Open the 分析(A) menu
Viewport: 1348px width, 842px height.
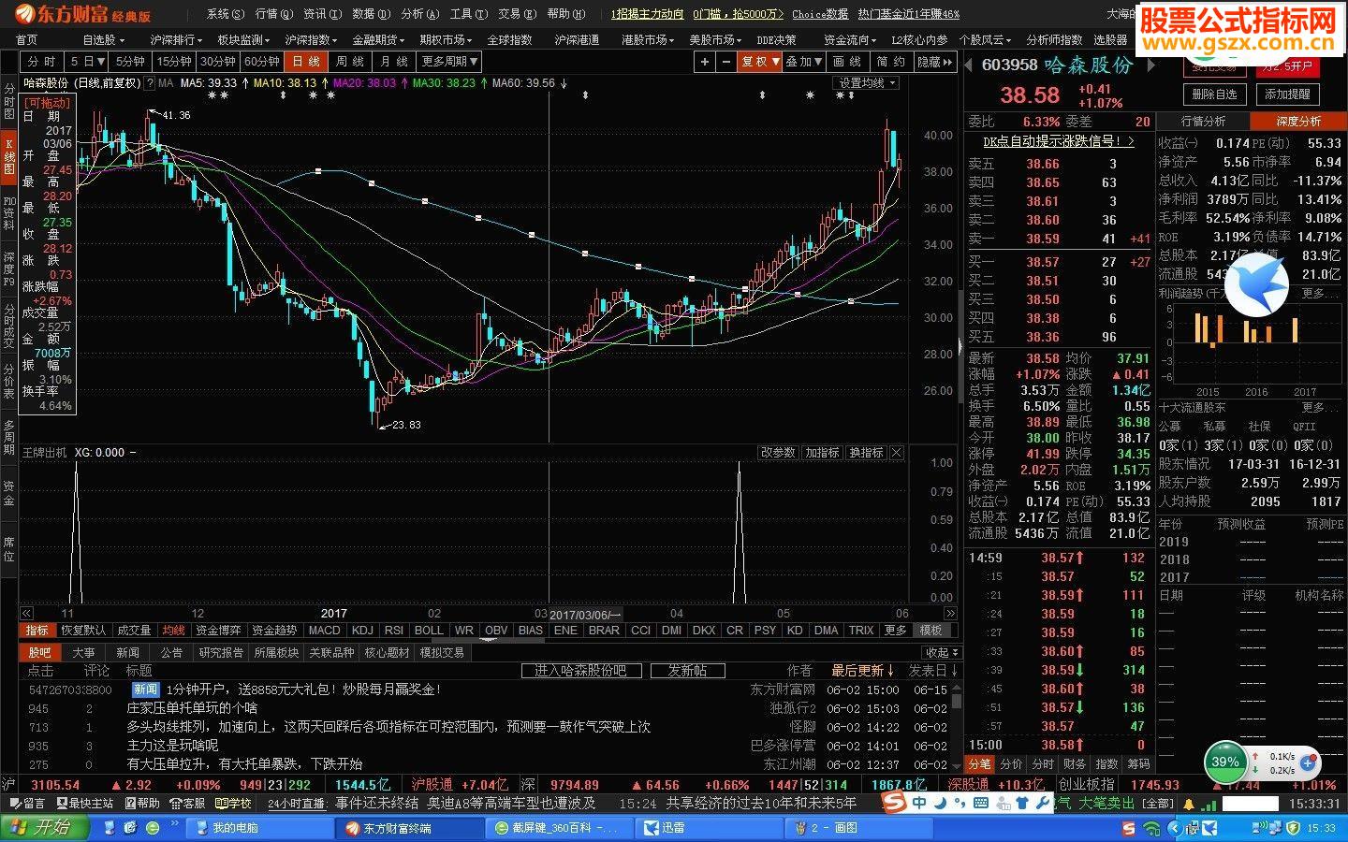[x=419, y=14]
